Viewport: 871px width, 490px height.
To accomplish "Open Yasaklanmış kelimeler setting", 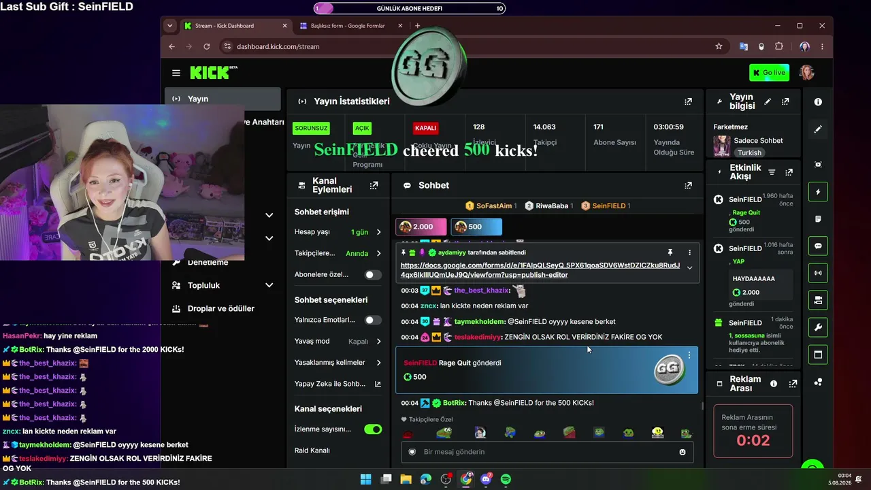I will click(x=338, y=363).
